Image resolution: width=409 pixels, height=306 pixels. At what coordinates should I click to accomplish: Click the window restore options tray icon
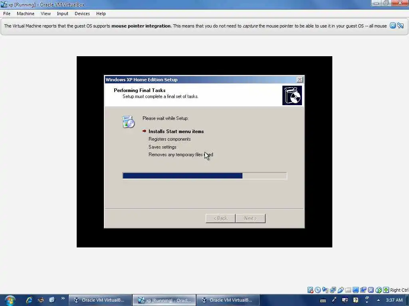[367, 300]
